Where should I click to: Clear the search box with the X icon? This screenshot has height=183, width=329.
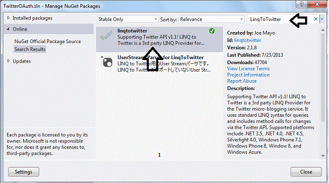click(x=315, y=19)
